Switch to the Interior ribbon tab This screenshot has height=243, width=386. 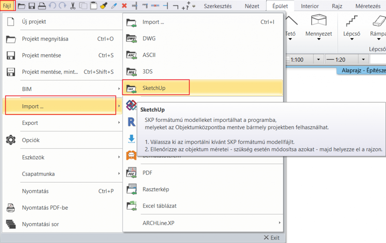(310, 6)
